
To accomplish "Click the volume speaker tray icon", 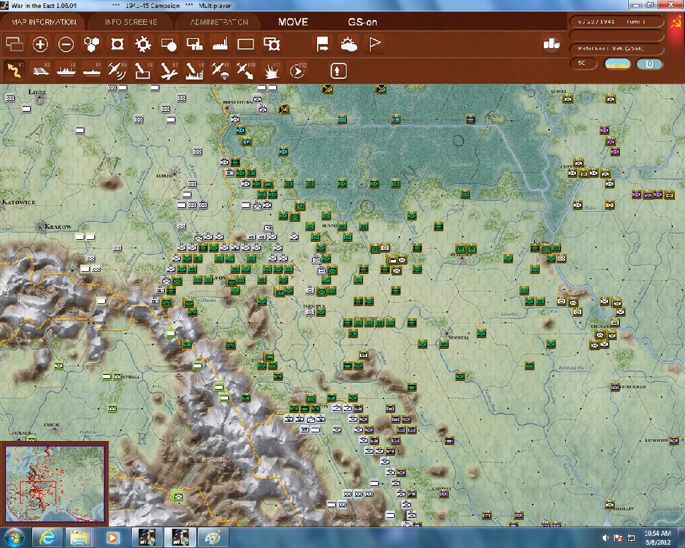I will [605, 537].
